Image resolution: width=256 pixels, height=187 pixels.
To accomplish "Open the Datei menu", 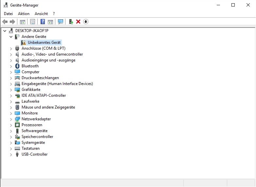I will click(8, 14).
